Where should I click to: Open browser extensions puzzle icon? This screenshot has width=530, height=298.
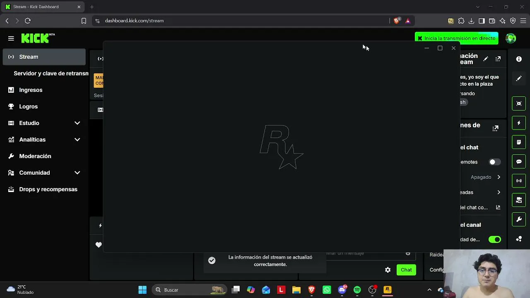(461, 21)
